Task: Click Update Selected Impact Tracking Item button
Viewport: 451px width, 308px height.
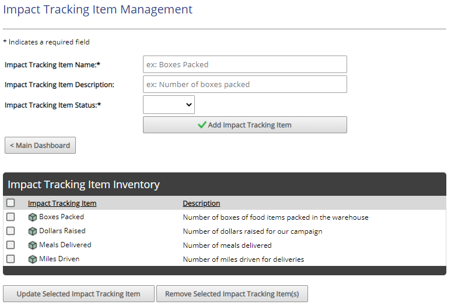Action: pyautogui.click(x=79, y=293)
